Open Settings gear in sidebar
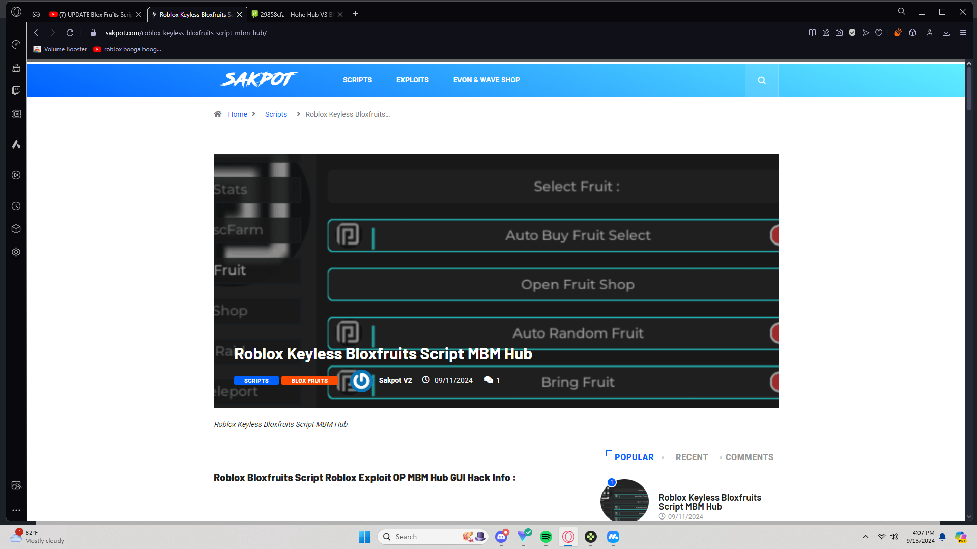Viewport: 977px width, 549px height. point(16,252)
